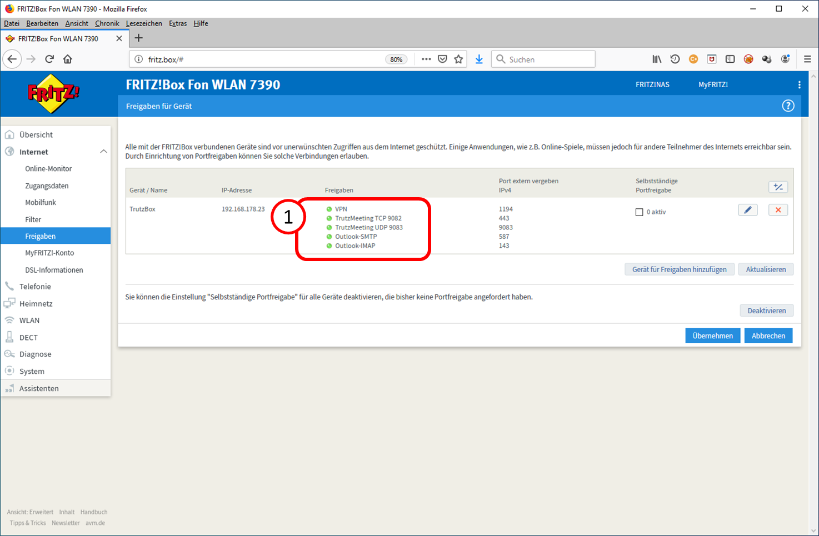Click the Firefox downloads arrow icon

point(479,59)
